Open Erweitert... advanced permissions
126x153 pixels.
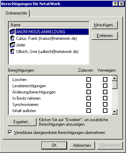[x=22, y=122]
